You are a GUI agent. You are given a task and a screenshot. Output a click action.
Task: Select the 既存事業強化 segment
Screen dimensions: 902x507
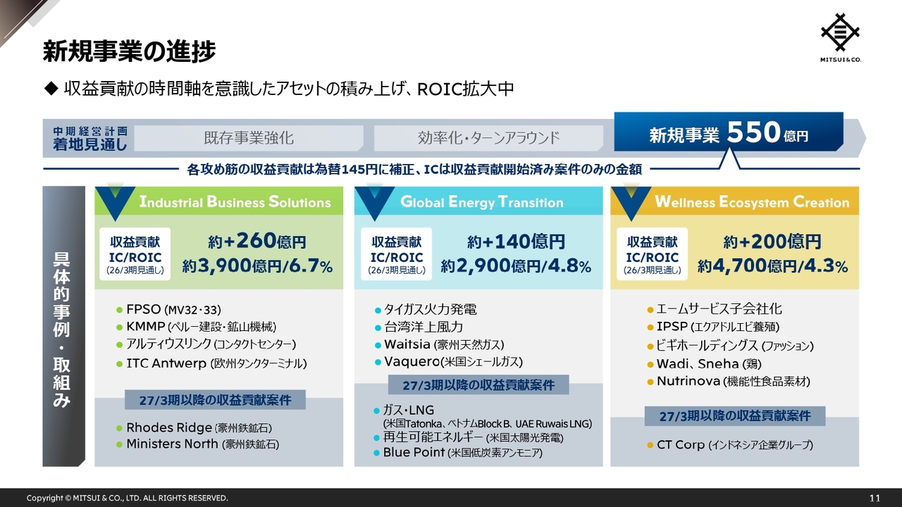click(248, 138)
